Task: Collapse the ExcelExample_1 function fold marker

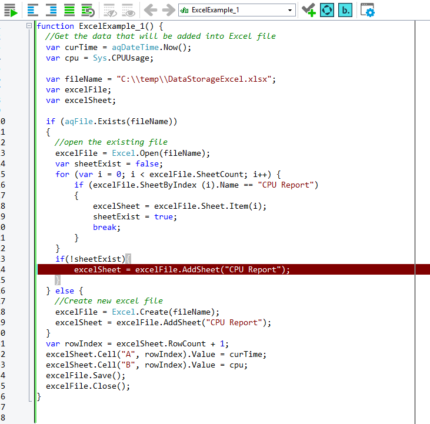Action: [29, 26]
